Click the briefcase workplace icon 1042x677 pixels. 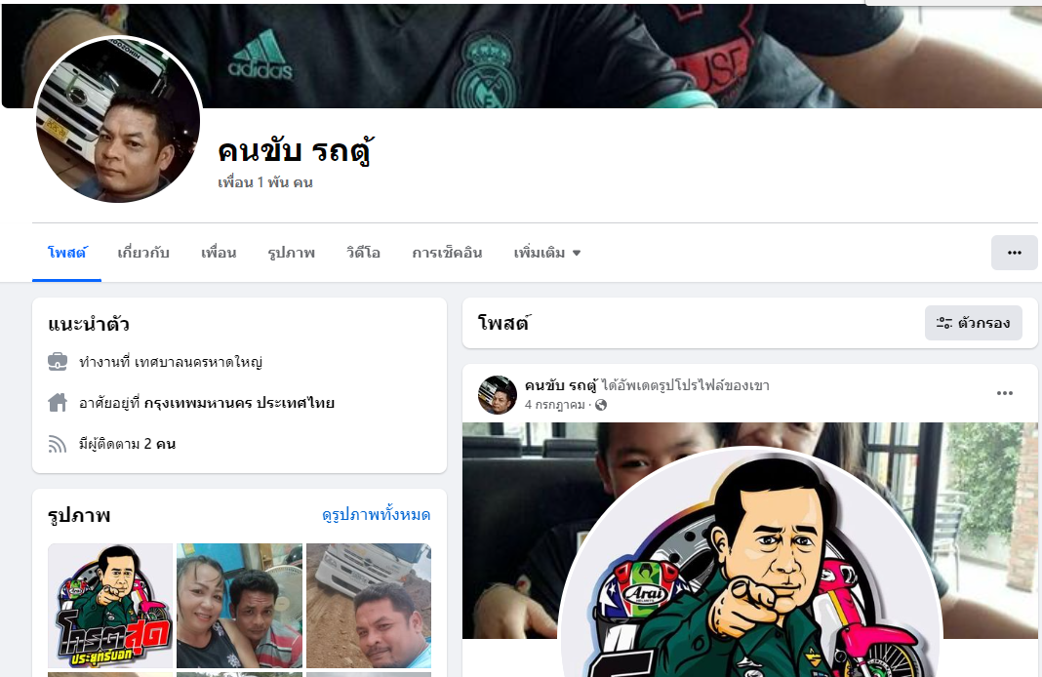(58, 362)
